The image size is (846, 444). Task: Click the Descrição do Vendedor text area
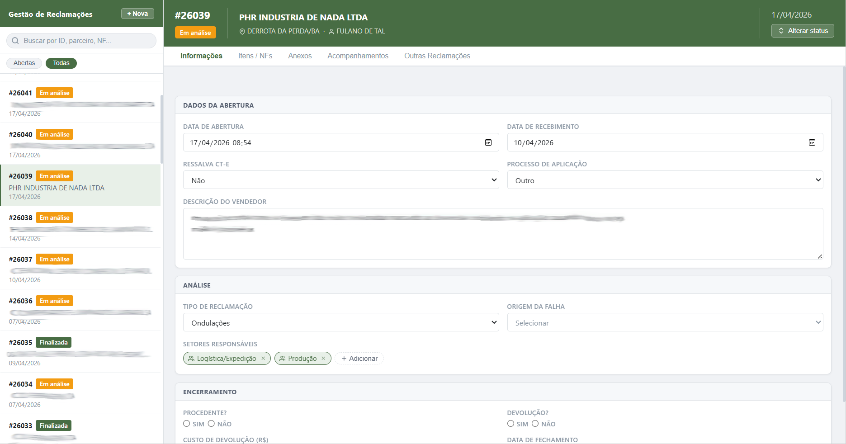pyautogui.click(x=503, y=234)
